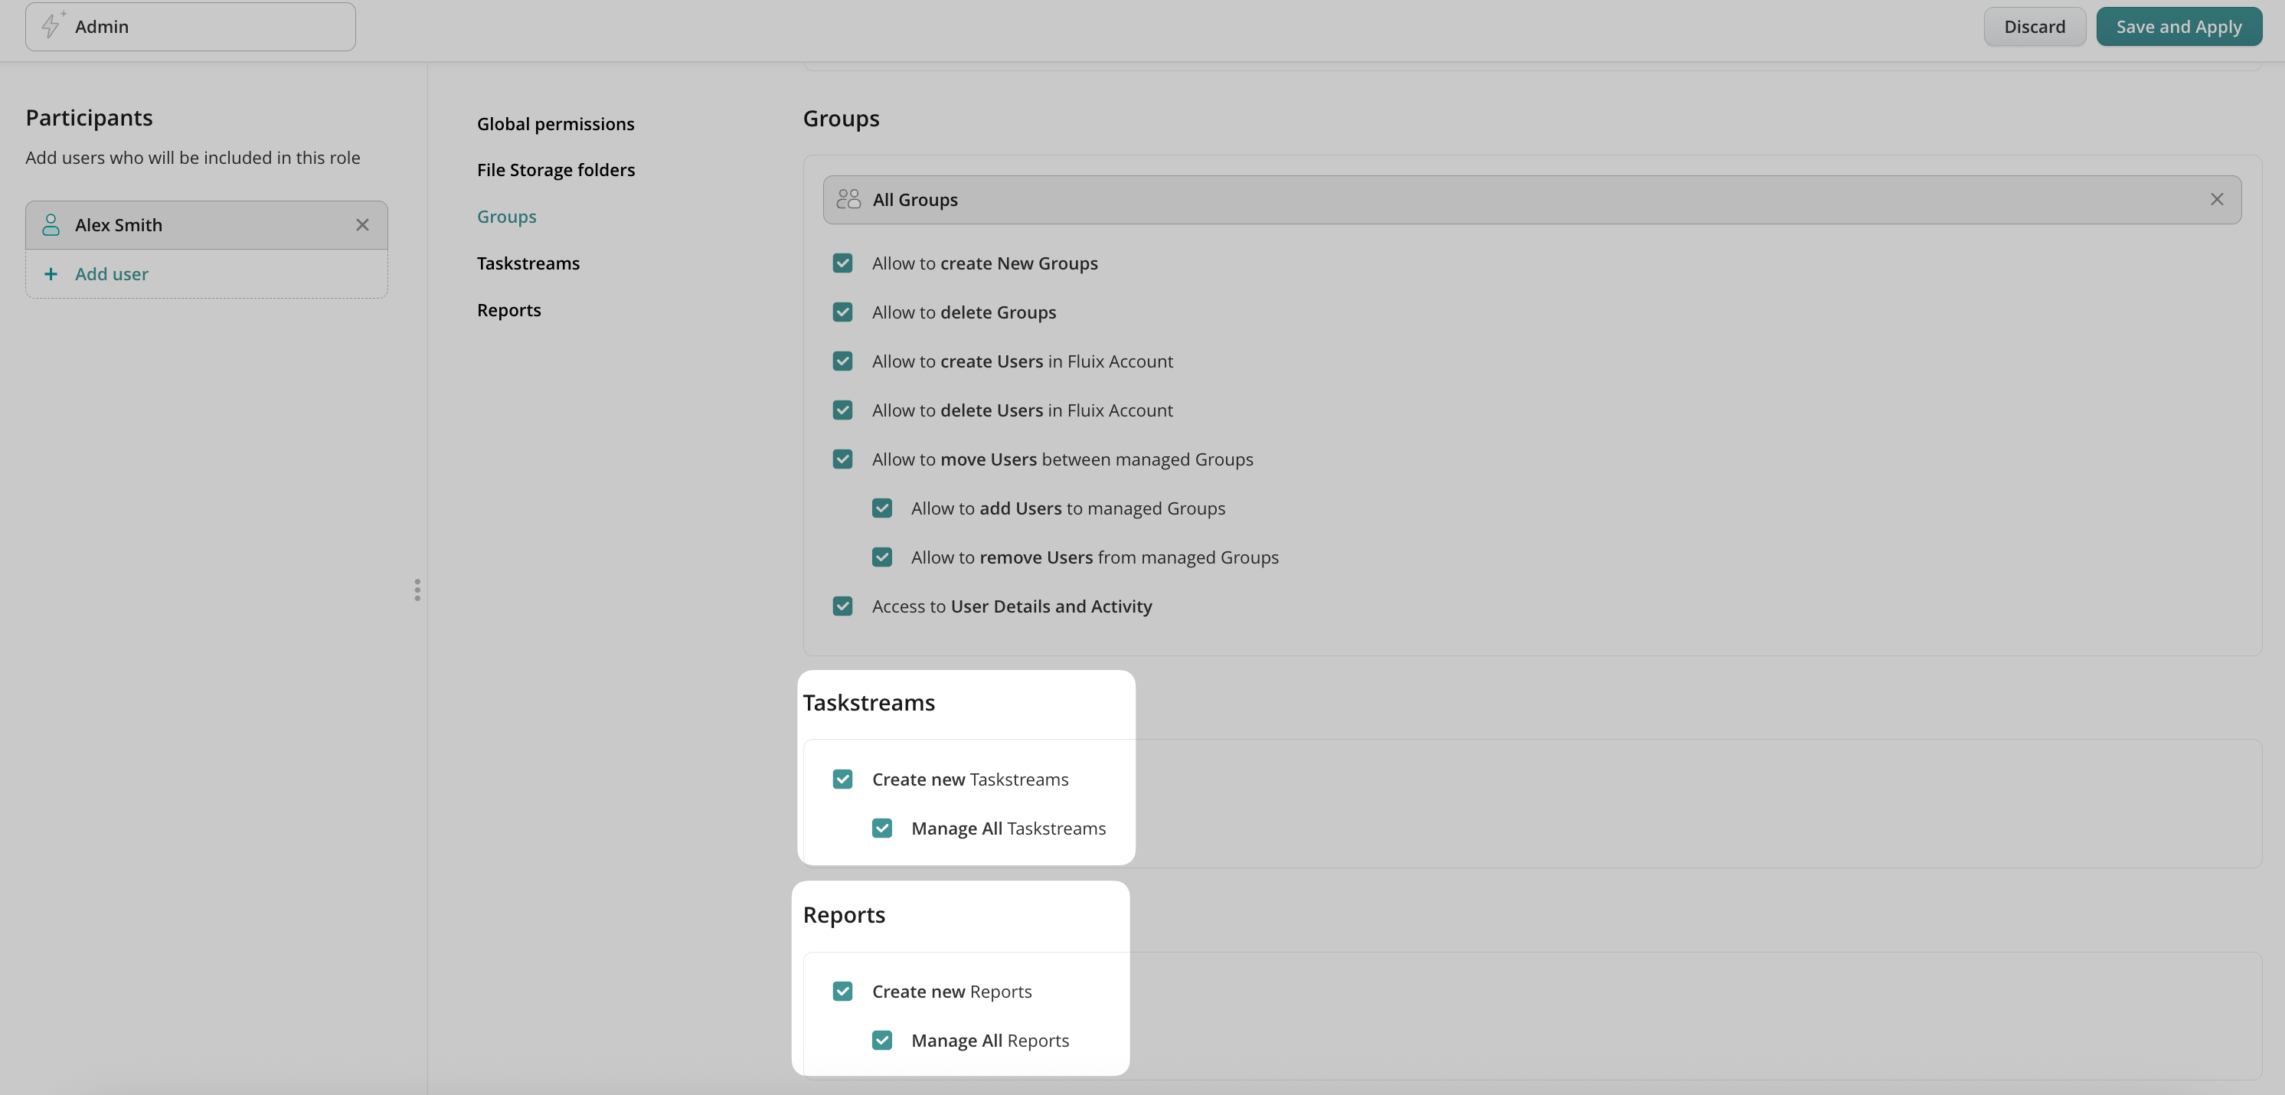
Task: Click the three-dot panel resize handle
Action: click(417, 590)
